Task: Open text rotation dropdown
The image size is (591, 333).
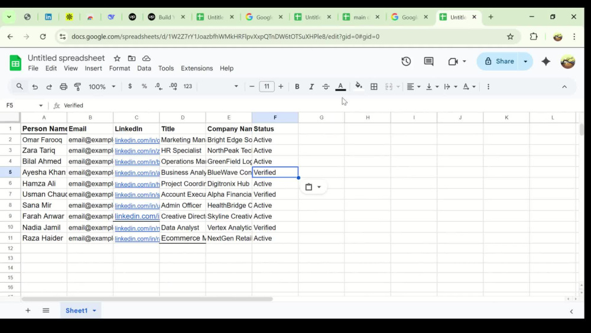Action: (x=469, y=87)
